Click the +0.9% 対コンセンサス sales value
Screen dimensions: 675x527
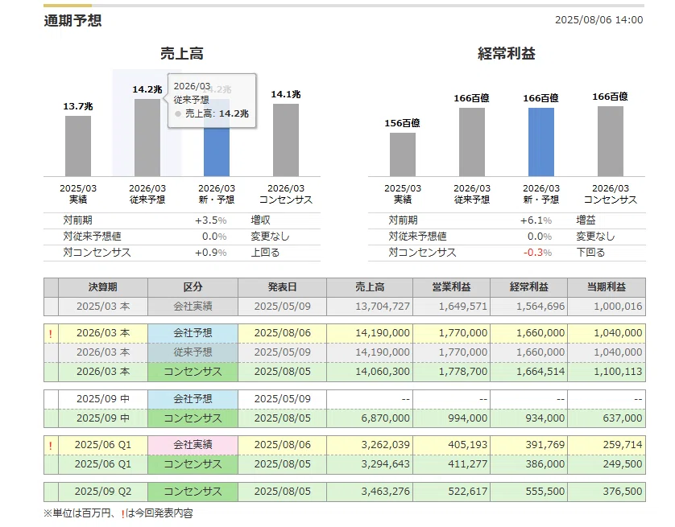tap(210, 253)
